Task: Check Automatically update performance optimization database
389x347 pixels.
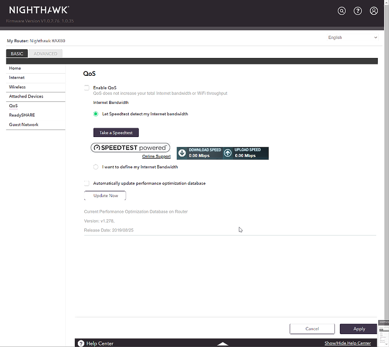Action: 86,183
